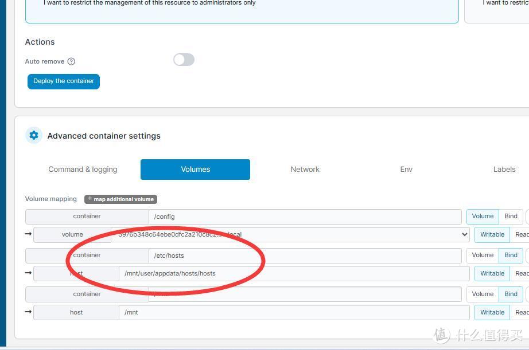The image size is (529, 350).
Task: Select the Volumes tab
Action: [195, 169]
